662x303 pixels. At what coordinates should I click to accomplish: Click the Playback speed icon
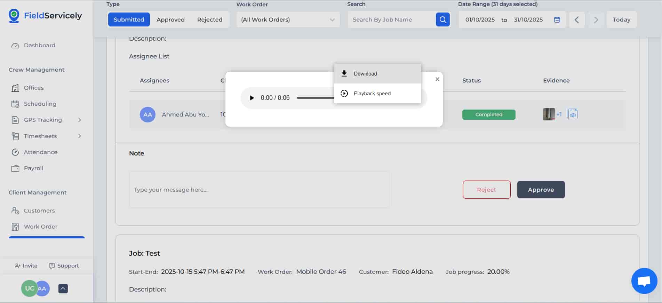click(344, 93)
